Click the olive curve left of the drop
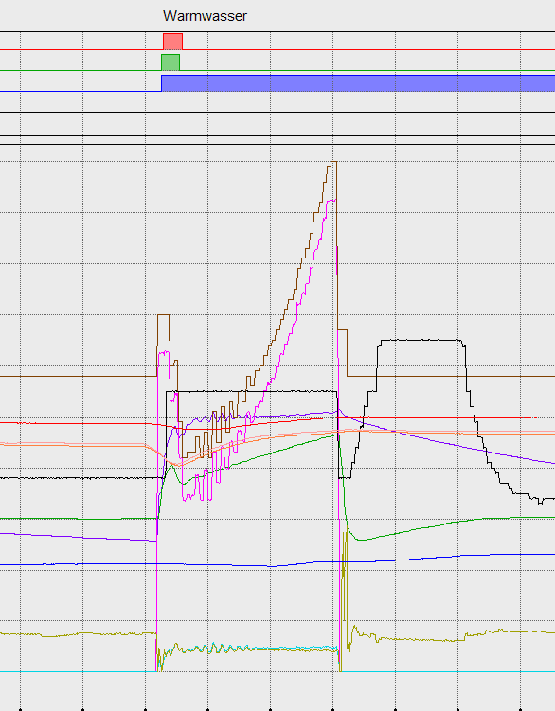Viewport: 555px width, 711px height. [78, 634]
